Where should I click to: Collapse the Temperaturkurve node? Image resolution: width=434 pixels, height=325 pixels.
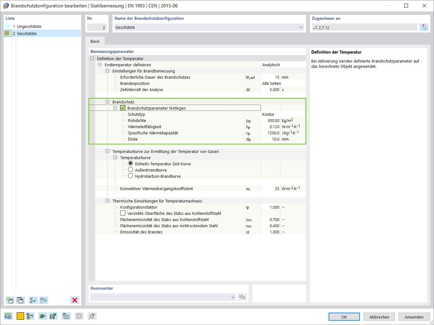115,158
